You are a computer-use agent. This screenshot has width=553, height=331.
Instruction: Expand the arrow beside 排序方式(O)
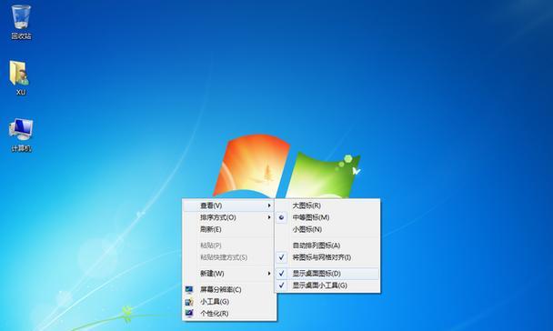pos(269,217)
